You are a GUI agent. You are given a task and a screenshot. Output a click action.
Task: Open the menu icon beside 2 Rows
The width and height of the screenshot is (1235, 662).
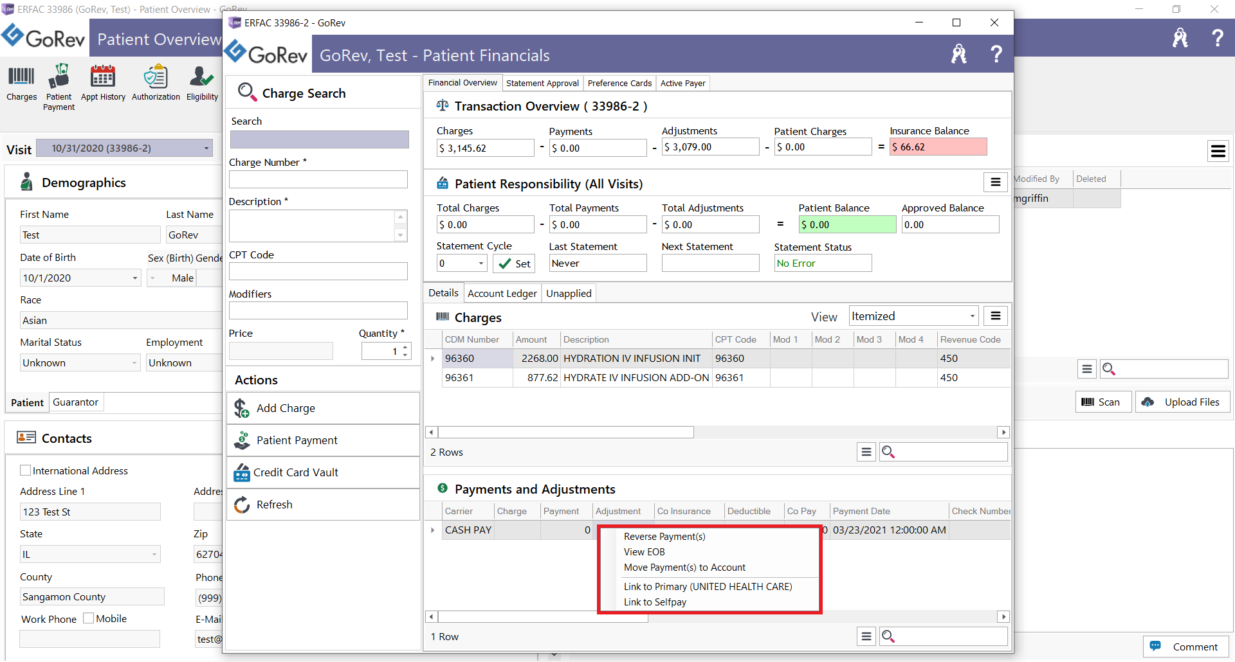866,452
